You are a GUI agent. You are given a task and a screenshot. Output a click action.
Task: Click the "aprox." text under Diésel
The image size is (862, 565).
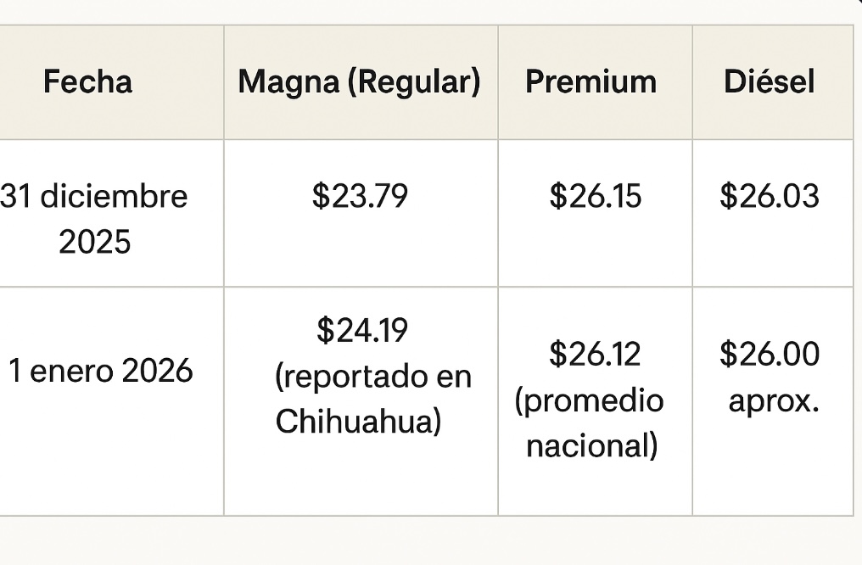[773, 400]
